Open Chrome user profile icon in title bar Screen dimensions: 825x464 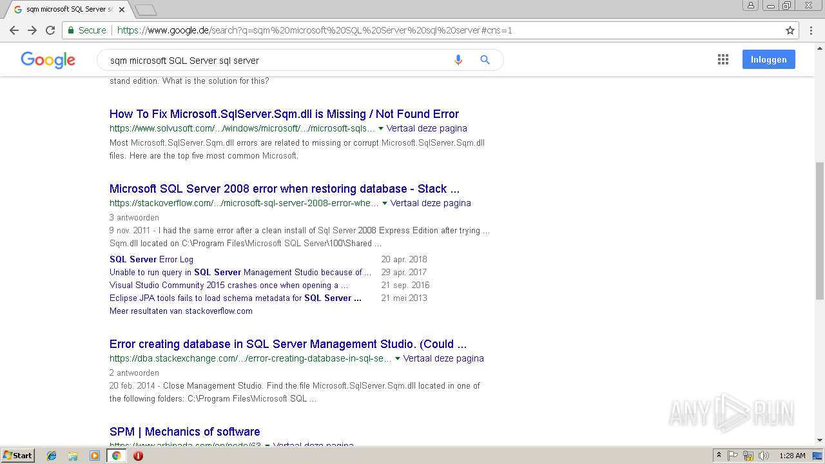coord(750,5)
